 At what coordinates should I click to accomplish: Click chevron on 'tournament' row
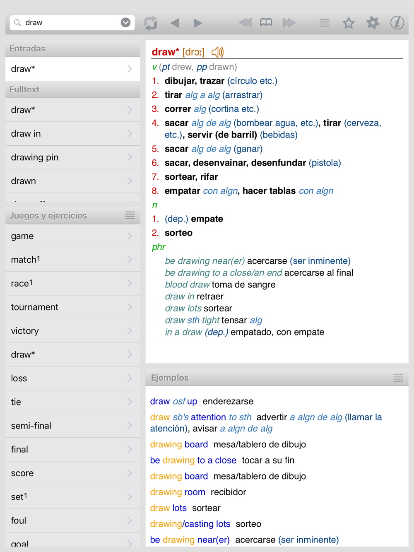click(130, 307)
